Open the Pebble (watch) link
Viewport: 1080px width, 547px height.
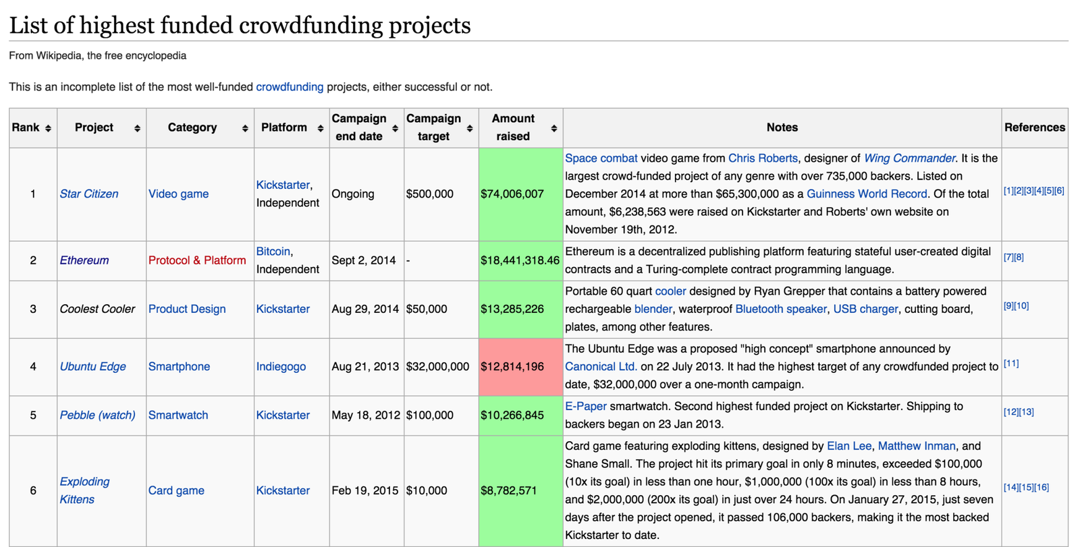(98, 415)
